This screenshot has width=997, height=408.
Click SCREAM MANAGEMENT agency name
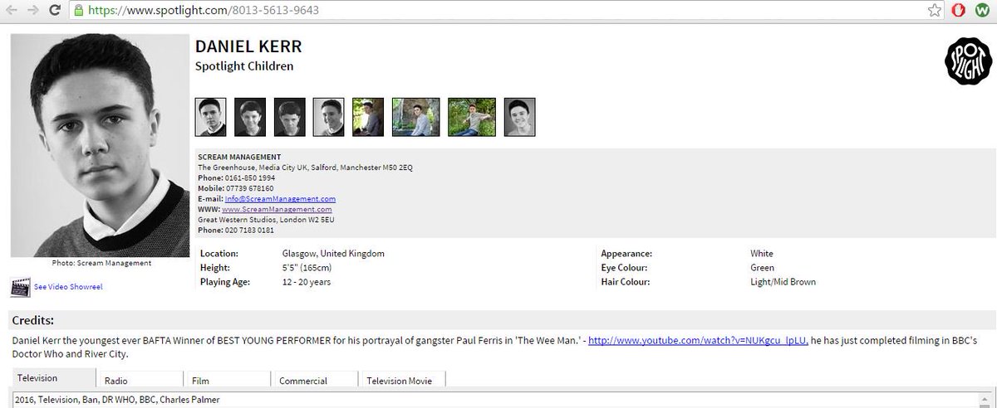(239, 157)
